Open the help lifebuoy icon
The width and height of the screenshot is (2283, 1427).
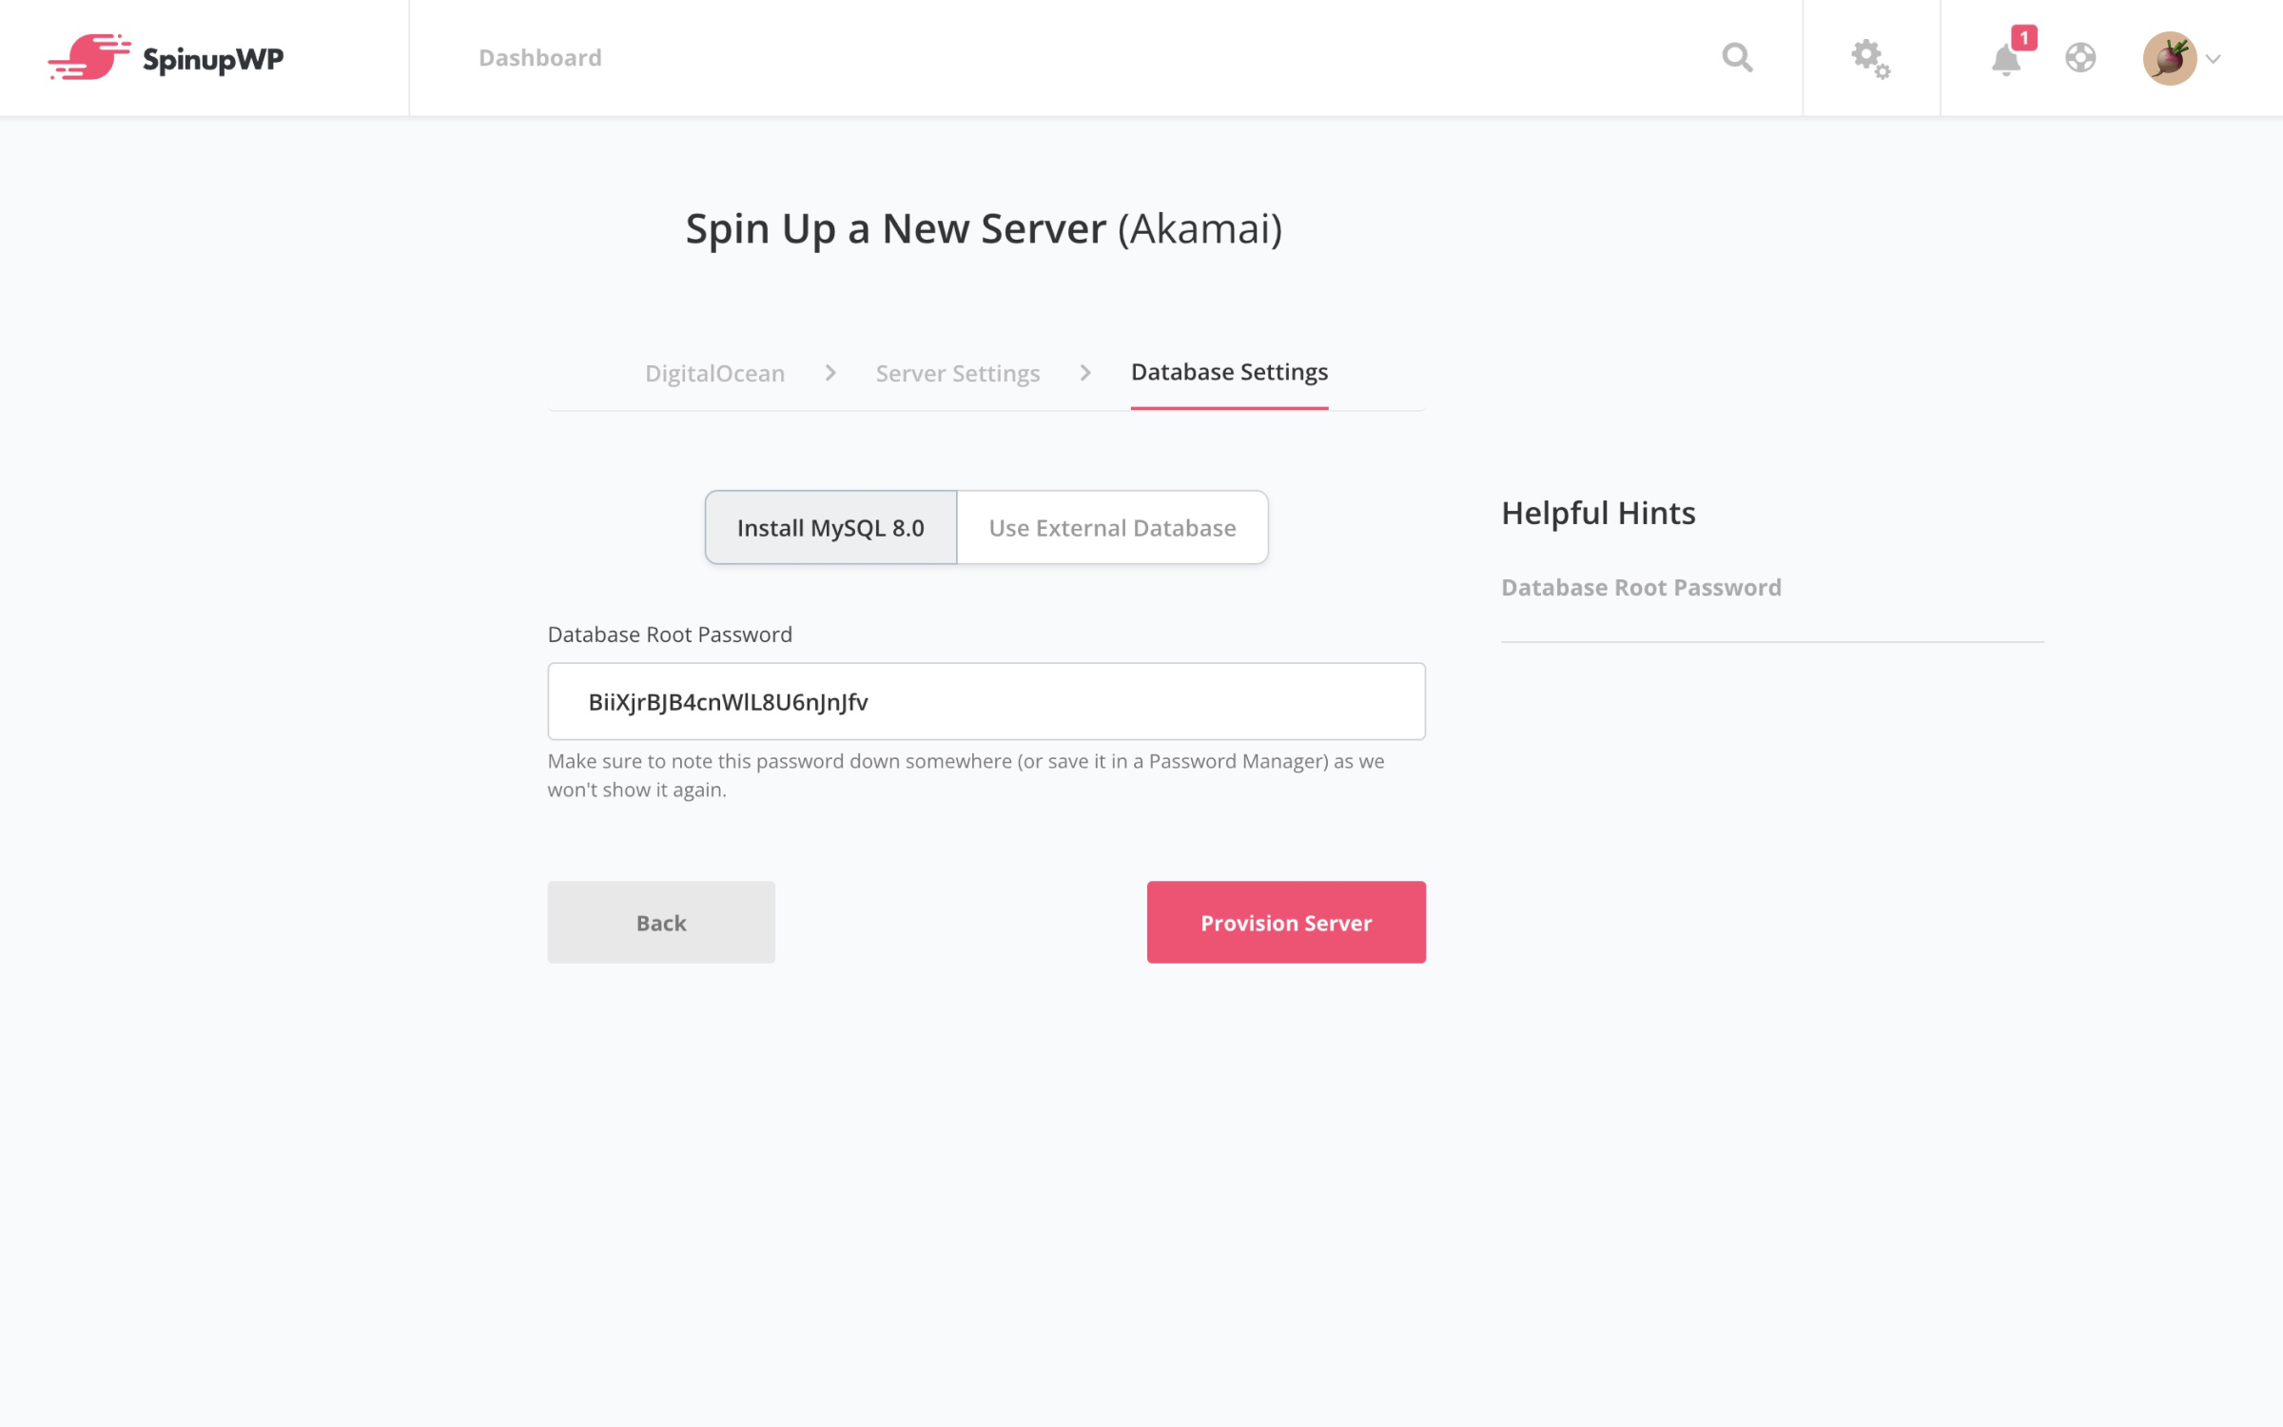click(x=2080, y=58)
